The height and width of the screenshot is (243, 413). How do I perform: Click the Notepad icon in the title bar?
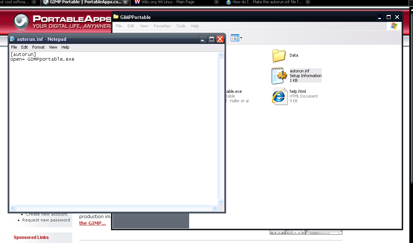(x=12, y=39)
